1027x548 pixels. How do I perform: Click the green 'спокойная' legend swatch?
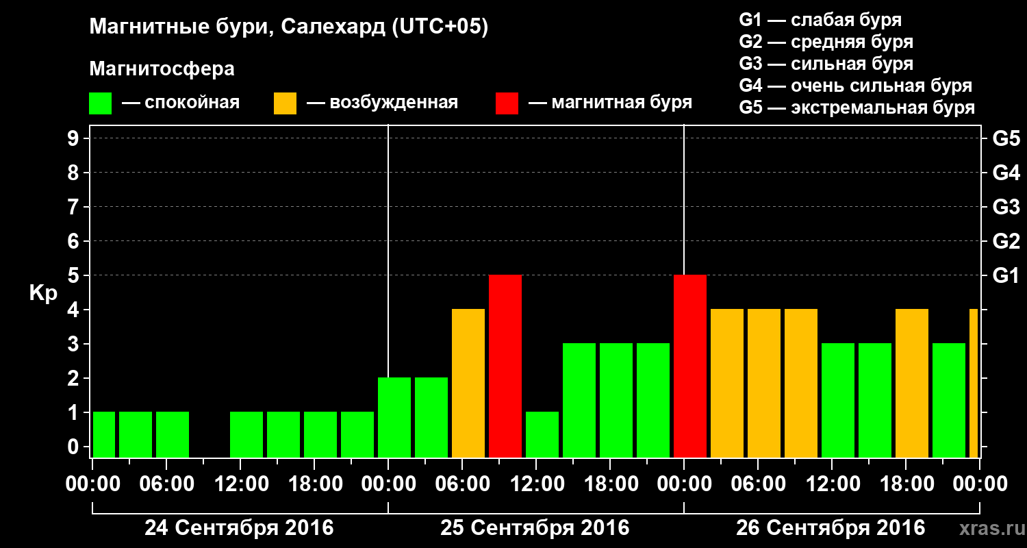tap(100, 103)
